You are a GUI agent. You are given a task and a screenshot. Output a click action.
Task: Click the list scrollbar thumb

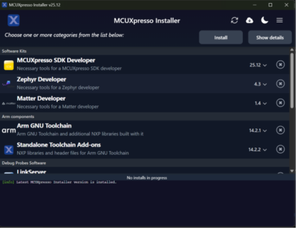[292, 81]
